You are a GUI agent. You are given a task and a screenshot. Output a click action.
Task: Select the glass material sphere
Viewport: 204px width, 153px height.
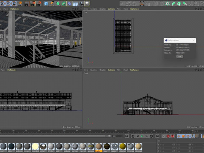[x=115, y=147]
